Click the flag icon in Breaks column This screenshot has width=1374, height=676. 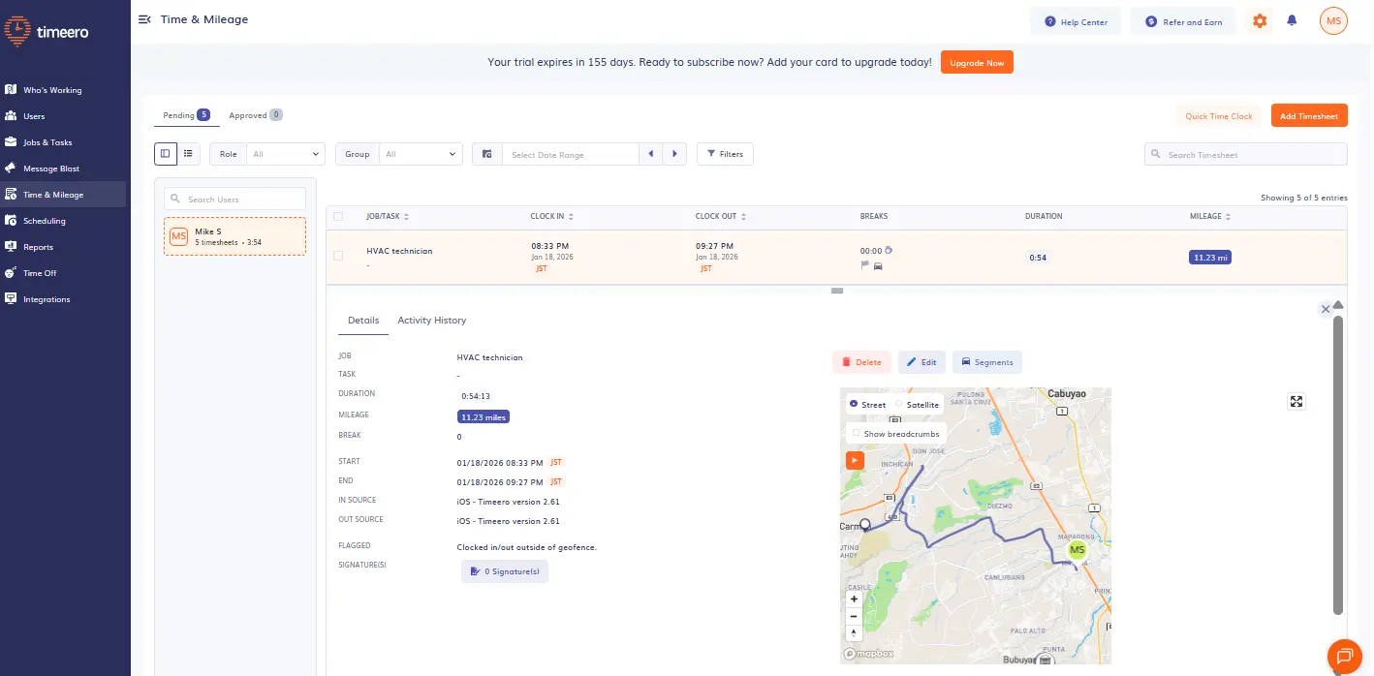coord(865,265)
